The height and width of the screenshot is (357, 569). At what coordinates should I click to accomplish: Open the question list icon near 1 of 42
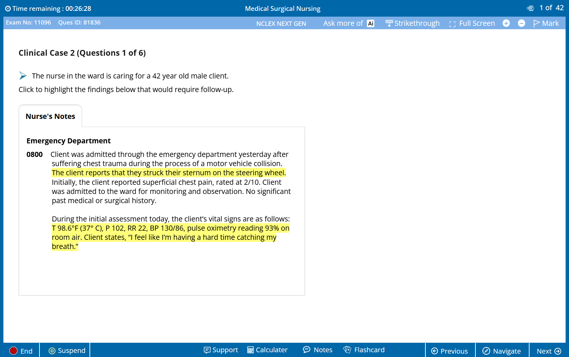pos(530,8)
